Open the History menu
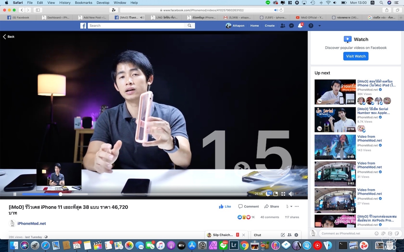Screen dimensions: 404x252 [x=65, y=3]
